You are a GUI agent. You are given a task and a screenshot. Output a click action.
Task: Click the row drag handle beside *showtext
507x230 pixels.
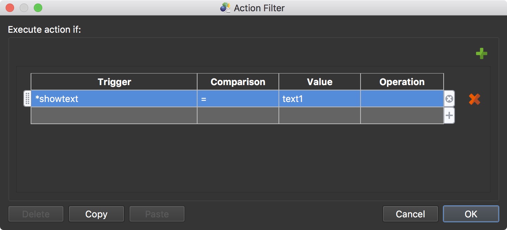pos(27,99)
